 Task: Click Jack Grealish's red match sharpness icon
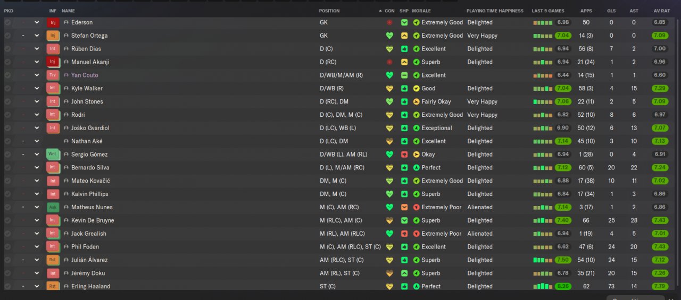(404, 234)
